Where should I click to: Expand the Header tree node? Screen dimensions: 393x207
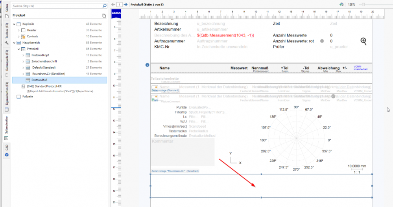(x=19, y=30)
